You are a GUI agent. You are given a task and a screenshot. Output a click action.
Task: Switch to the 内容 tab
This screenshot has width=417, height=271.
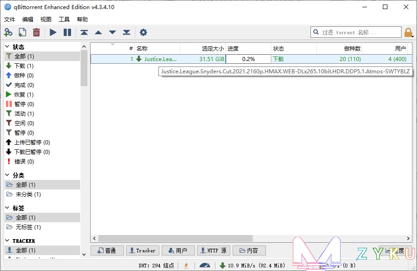(x=249, y=251)
